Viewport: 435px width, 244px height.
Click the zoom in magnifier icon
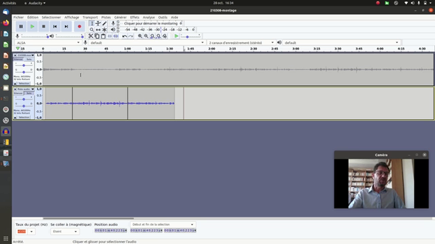click(x=140, y=36)
